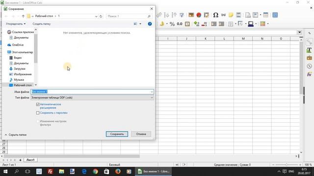Insert chart icon in Calc toolbar

tap(199, 15)
